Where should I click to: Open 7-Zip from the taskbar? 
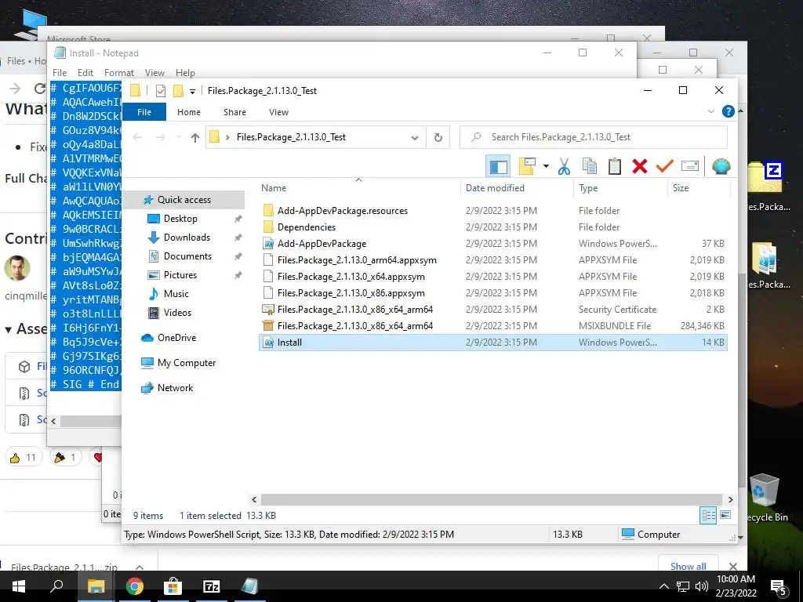coord(212,586)
